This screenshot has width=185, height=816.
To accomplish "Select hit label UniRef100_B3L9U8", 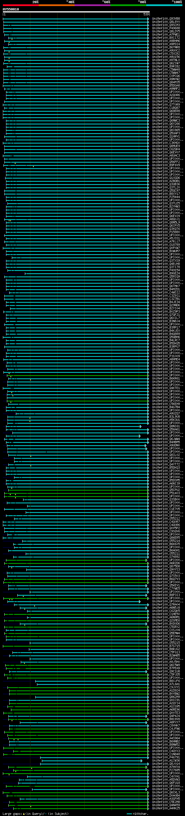I will tap(166, 417).
